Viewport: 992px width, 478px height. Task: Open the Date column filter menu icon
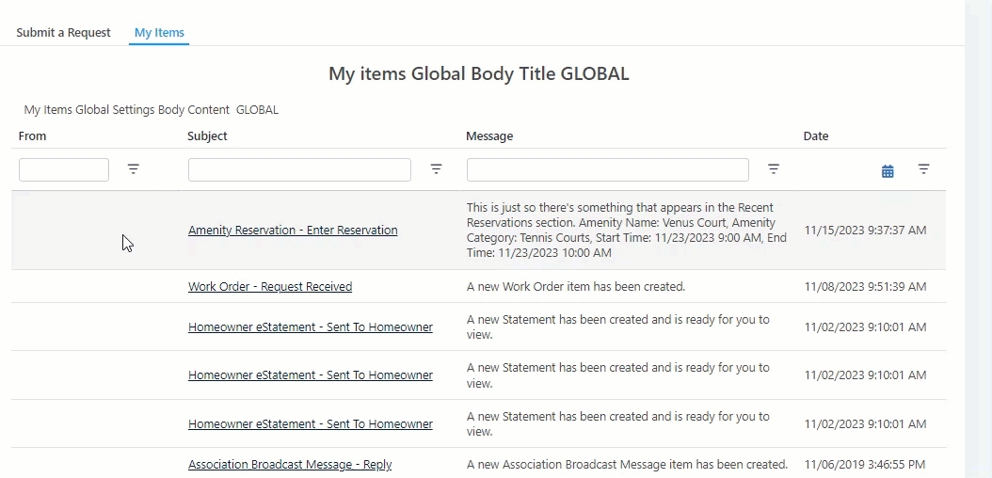pos(923,168)
